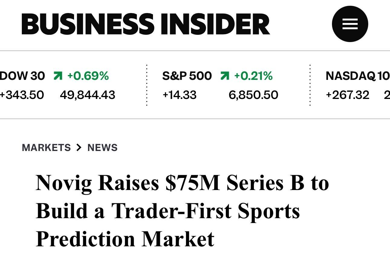Open the menu inside the black circle button

tap(350, 24)
